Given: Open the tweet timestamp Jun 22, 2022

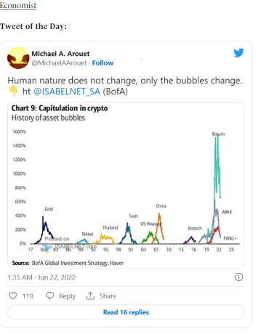Looking at the screenshot, I should click(41, 277).
